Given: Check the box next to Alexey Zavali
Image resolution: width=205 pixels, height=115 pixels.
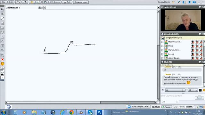Looking at the screenshot, I should click(x=162, y=58).
